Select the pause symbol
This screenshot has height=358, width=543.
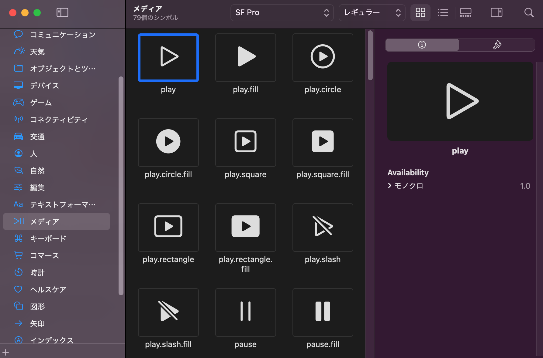[x=246, y=312]
